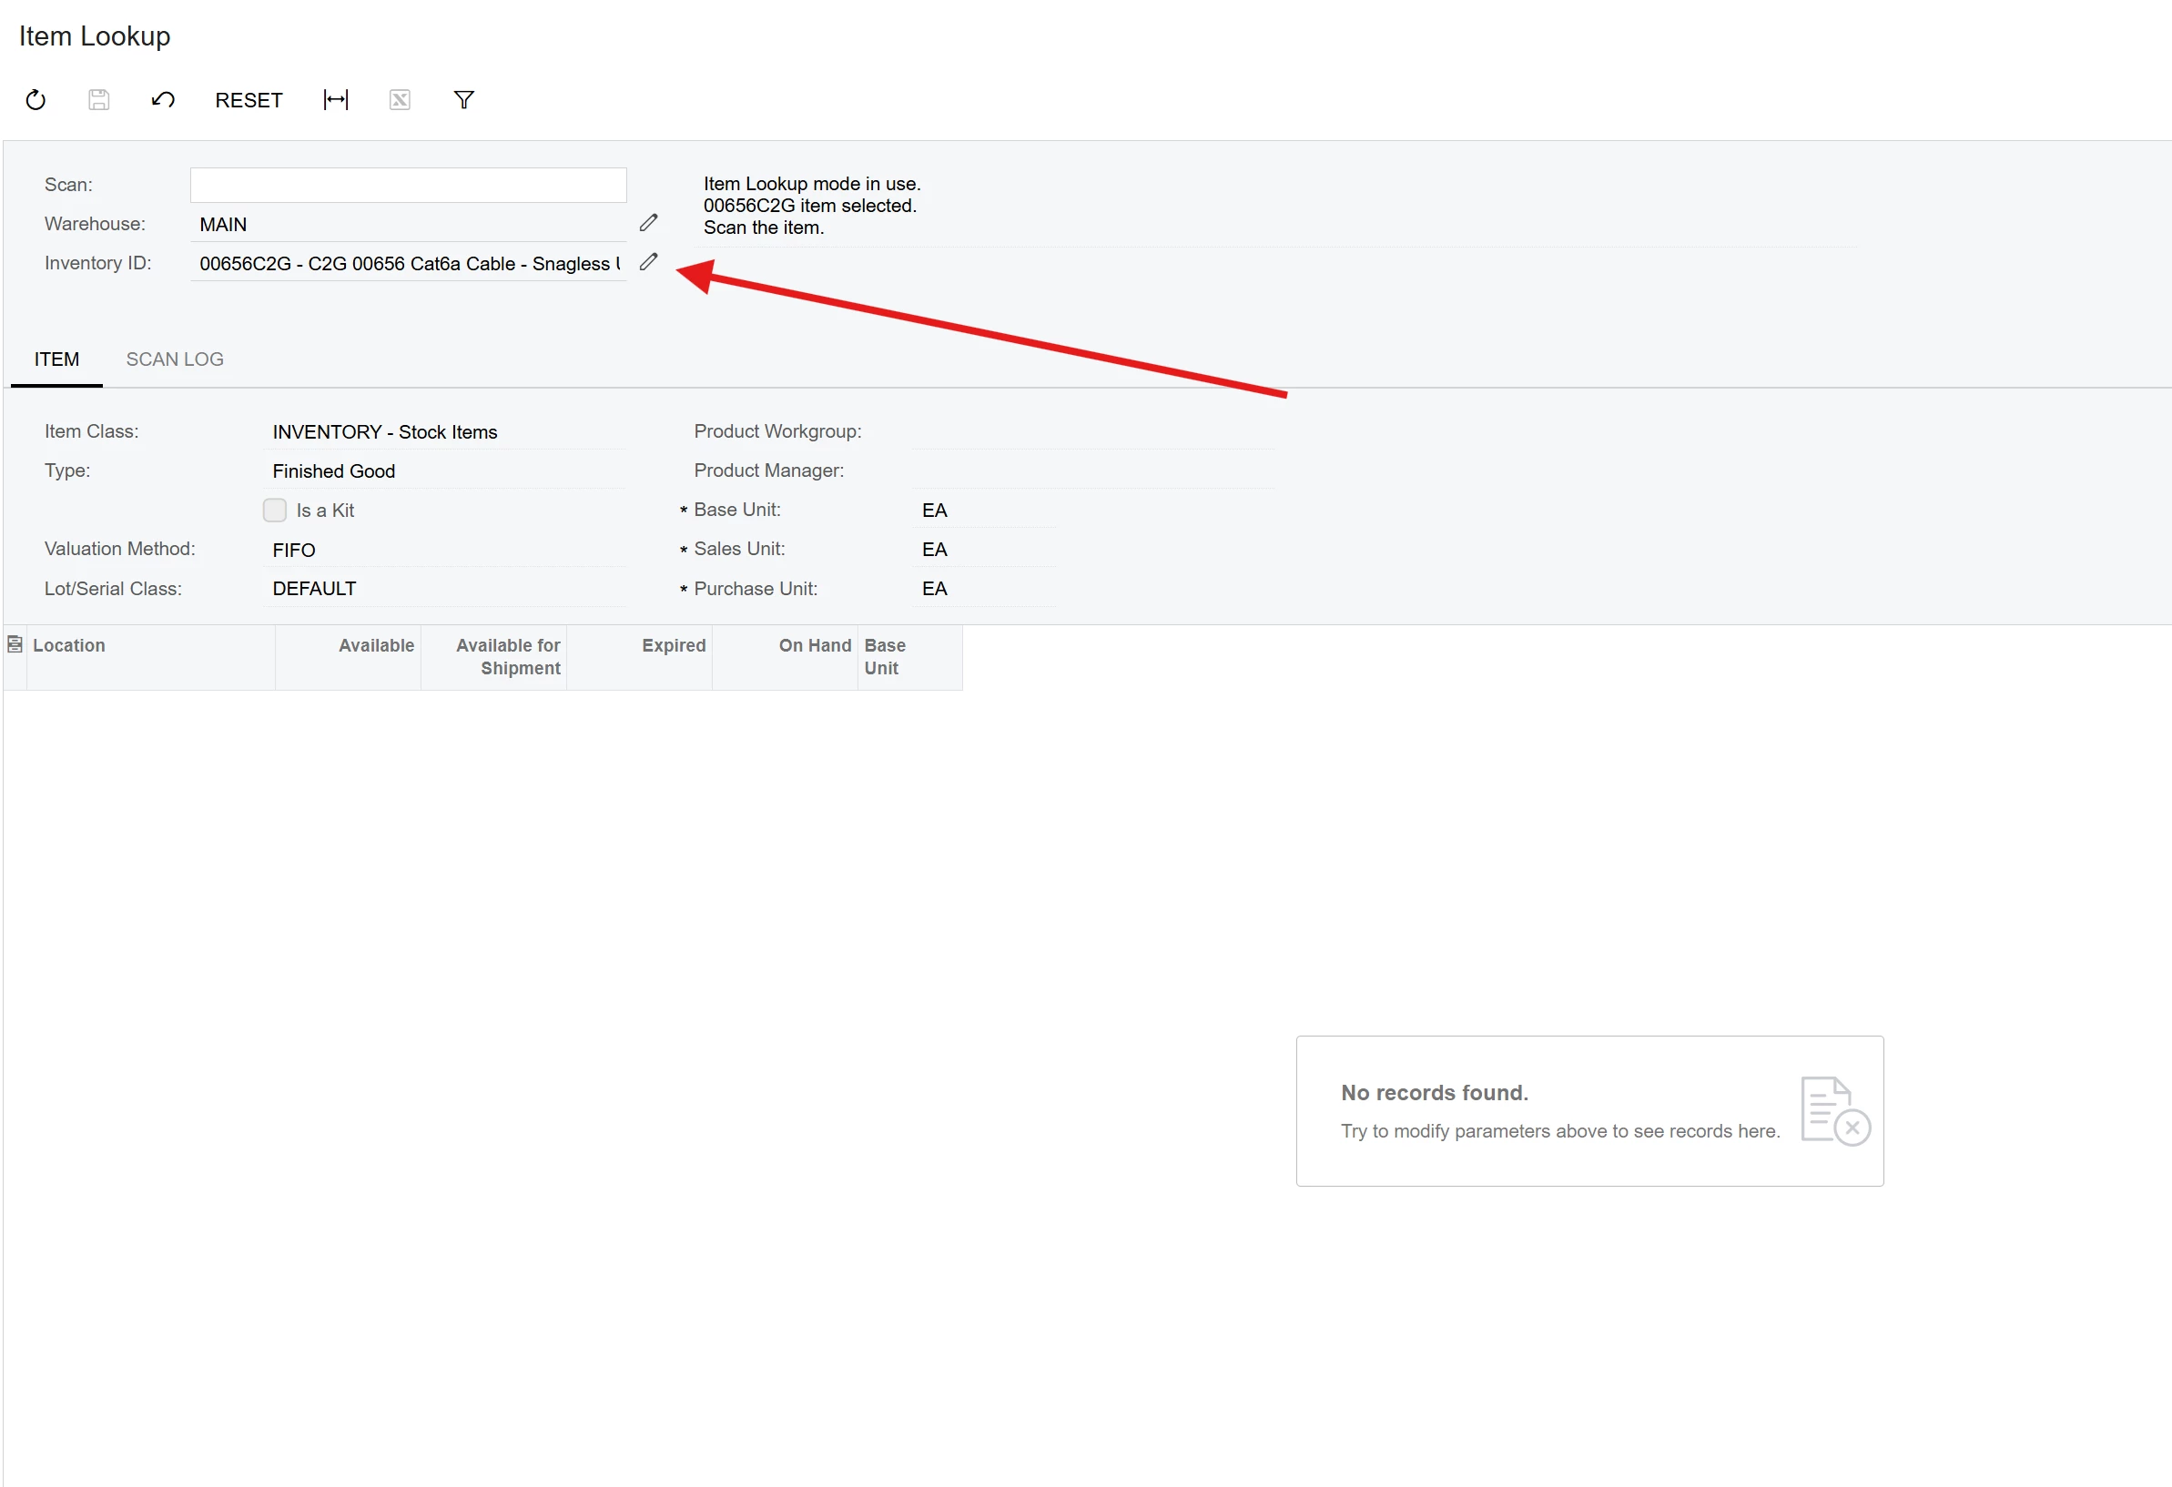Click the Inventory ID value field
The width and height of the screenshot is (2172, 1487).
409,263
